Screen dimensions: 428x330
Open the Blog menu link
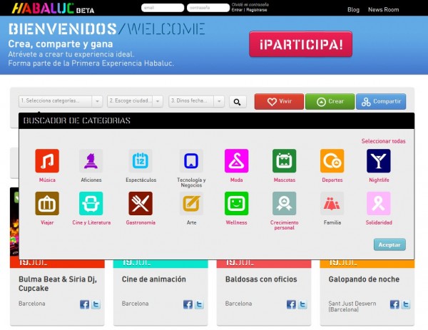pyautogui.click(x=353, y=9)
